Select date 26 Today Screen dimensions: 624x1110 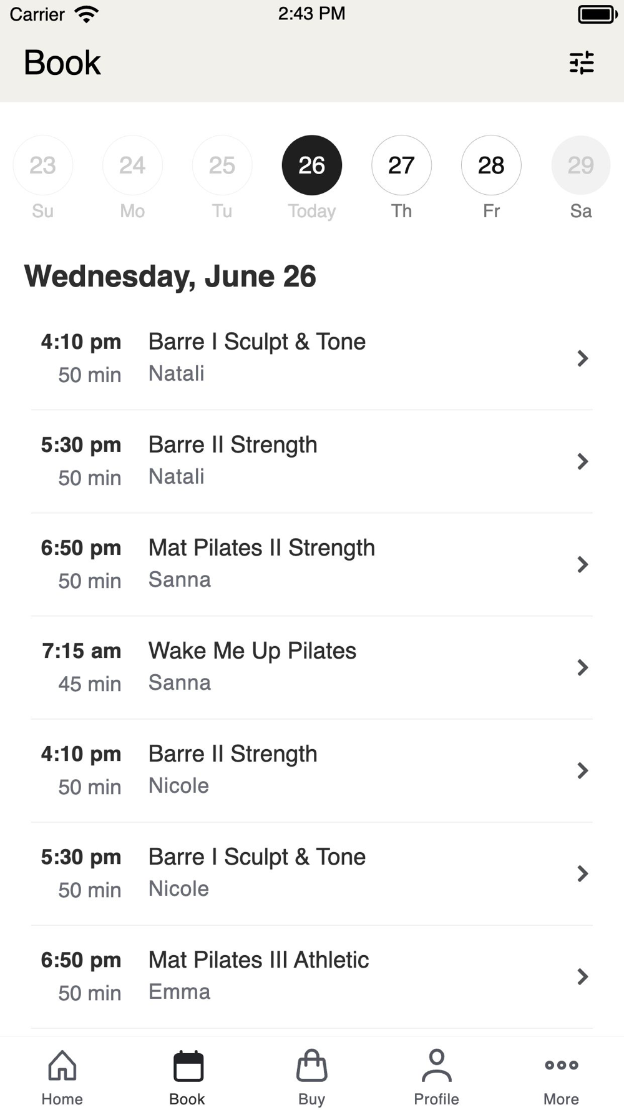click(312, 165)
